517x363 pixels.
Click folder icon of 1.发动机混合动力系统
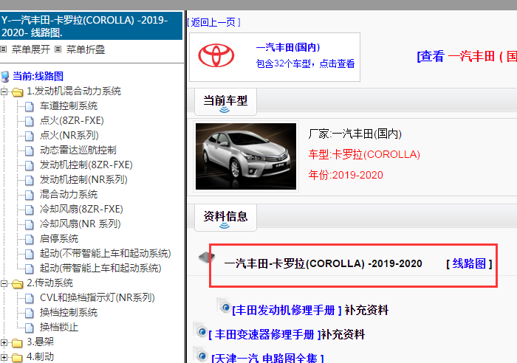click(18, 92)
